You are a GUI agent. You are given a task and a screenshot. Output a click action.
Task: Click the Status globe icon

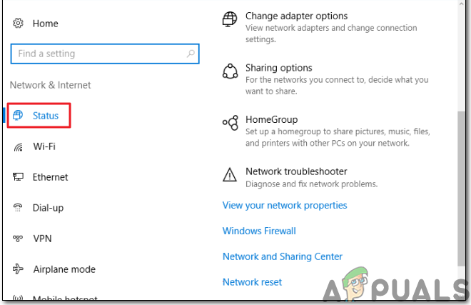point(19,116)
